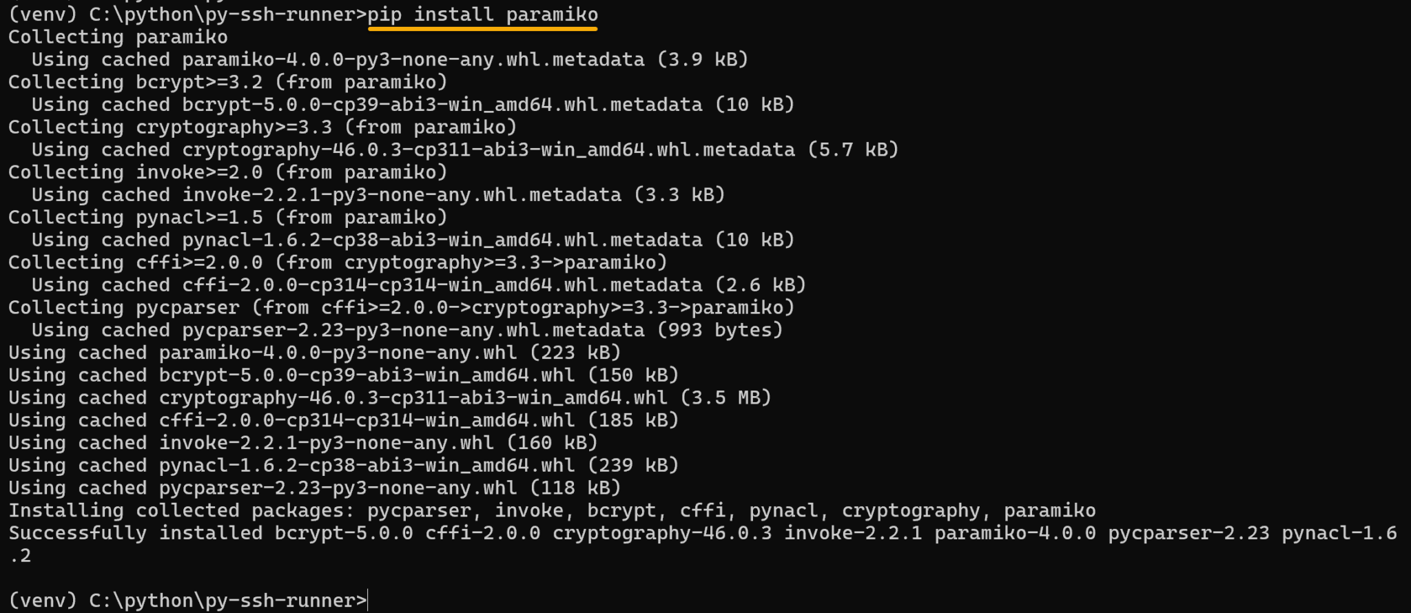Click the "Collecting pycparser" line

click(401, 307)
